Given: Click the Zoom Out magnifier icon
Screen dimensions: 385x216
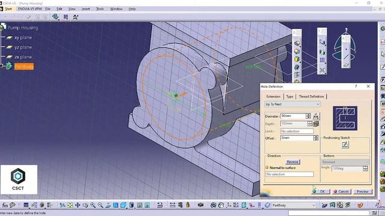Looking at the screenshot, I should [x=100, y=205].
